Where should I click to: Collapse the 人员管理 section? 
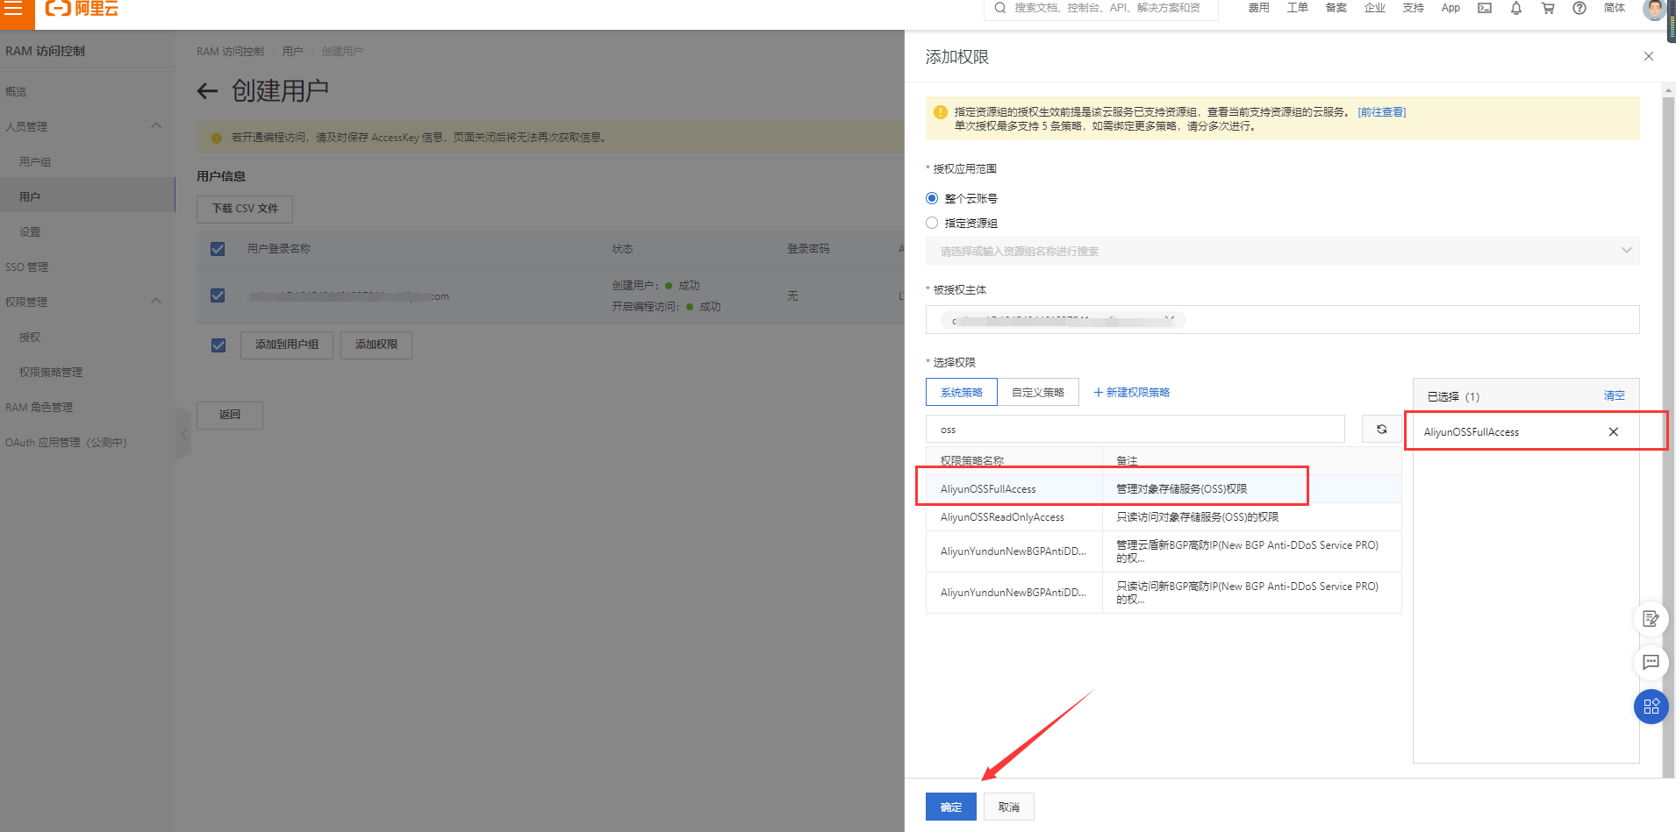click(155, 125)
